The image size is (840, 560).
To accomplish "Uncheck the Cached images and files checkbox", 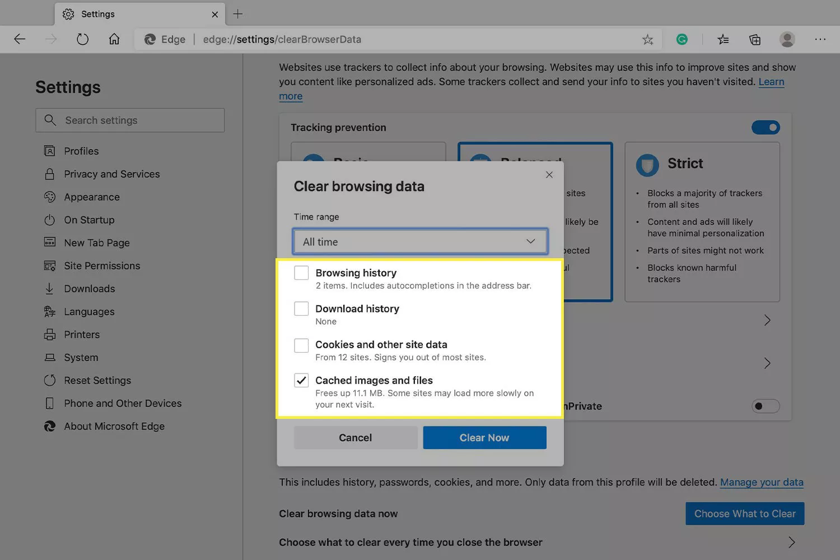I will [301, 381].
